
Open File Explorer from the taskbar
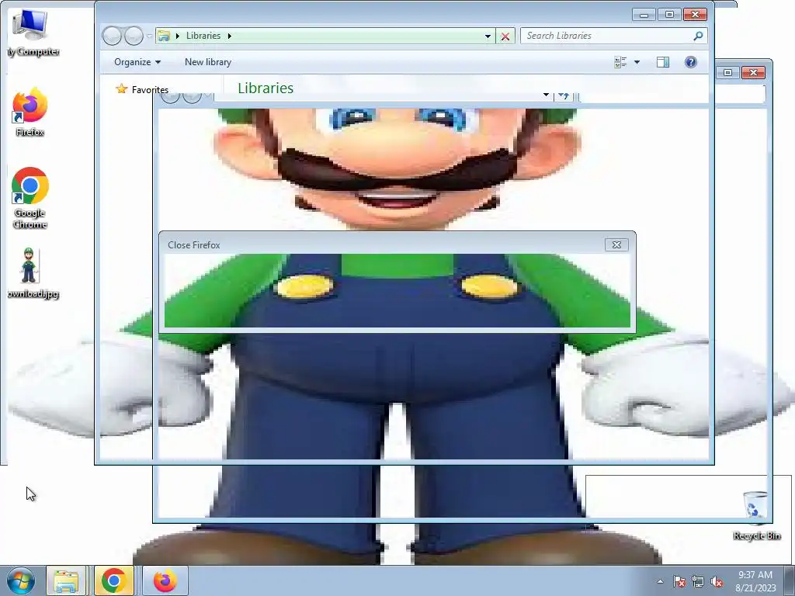[67, 580]
